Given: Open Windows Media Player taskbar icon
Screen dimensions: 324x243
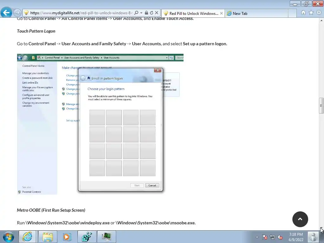Looking at the screenshot, I should 67,237.
